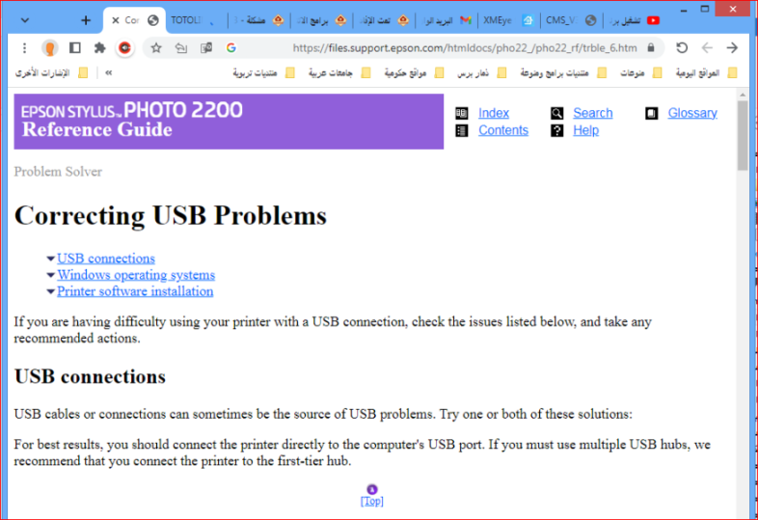Screen dimensions: 758x520
Task: Switch to the برامج forum tab
Action: (321, 20)
